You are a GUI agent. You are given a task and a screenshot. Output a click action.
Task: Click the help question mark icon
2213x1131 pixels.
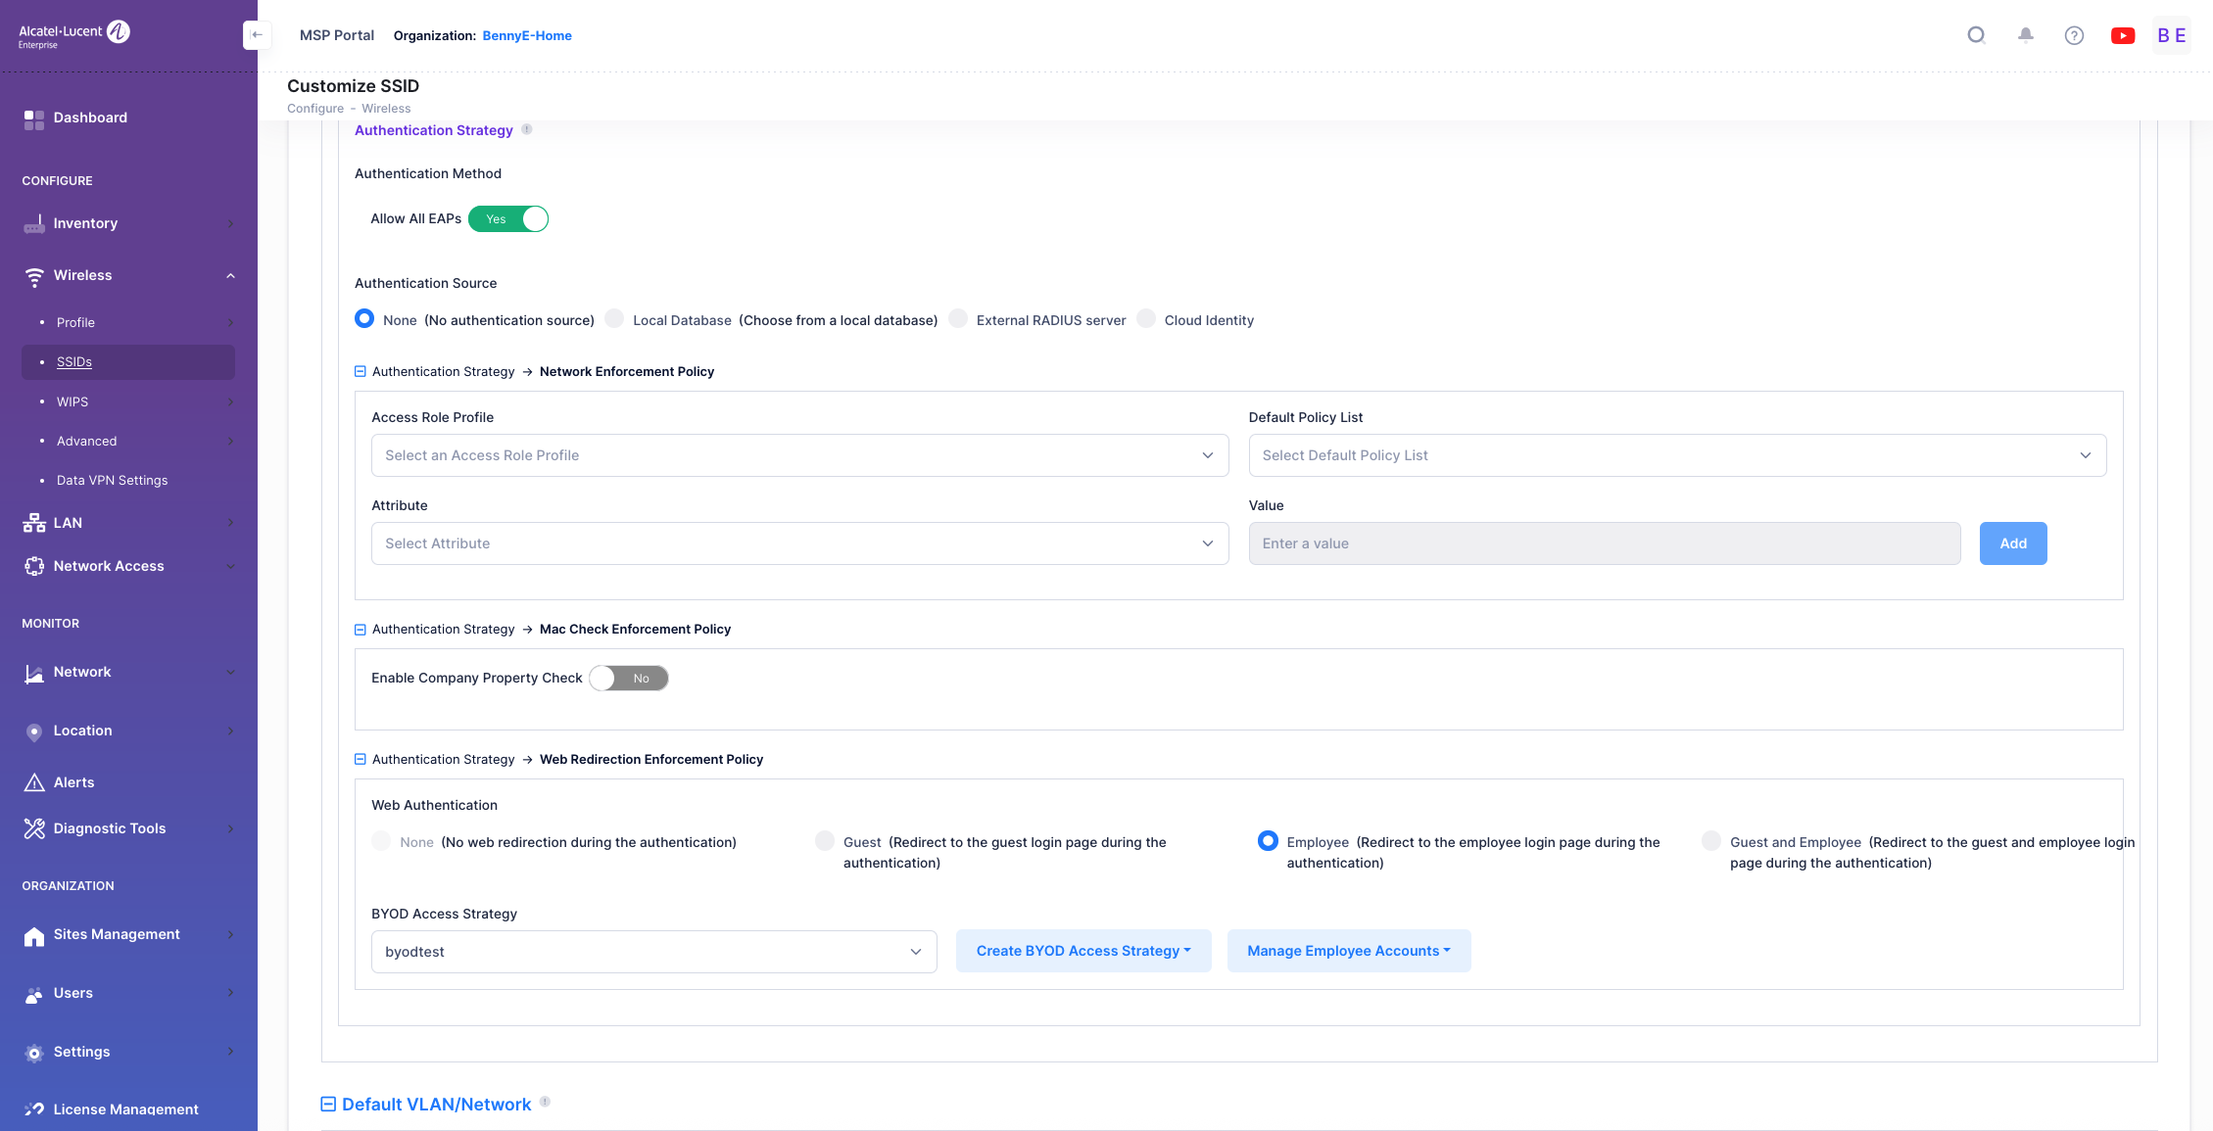click(2074, 35)
